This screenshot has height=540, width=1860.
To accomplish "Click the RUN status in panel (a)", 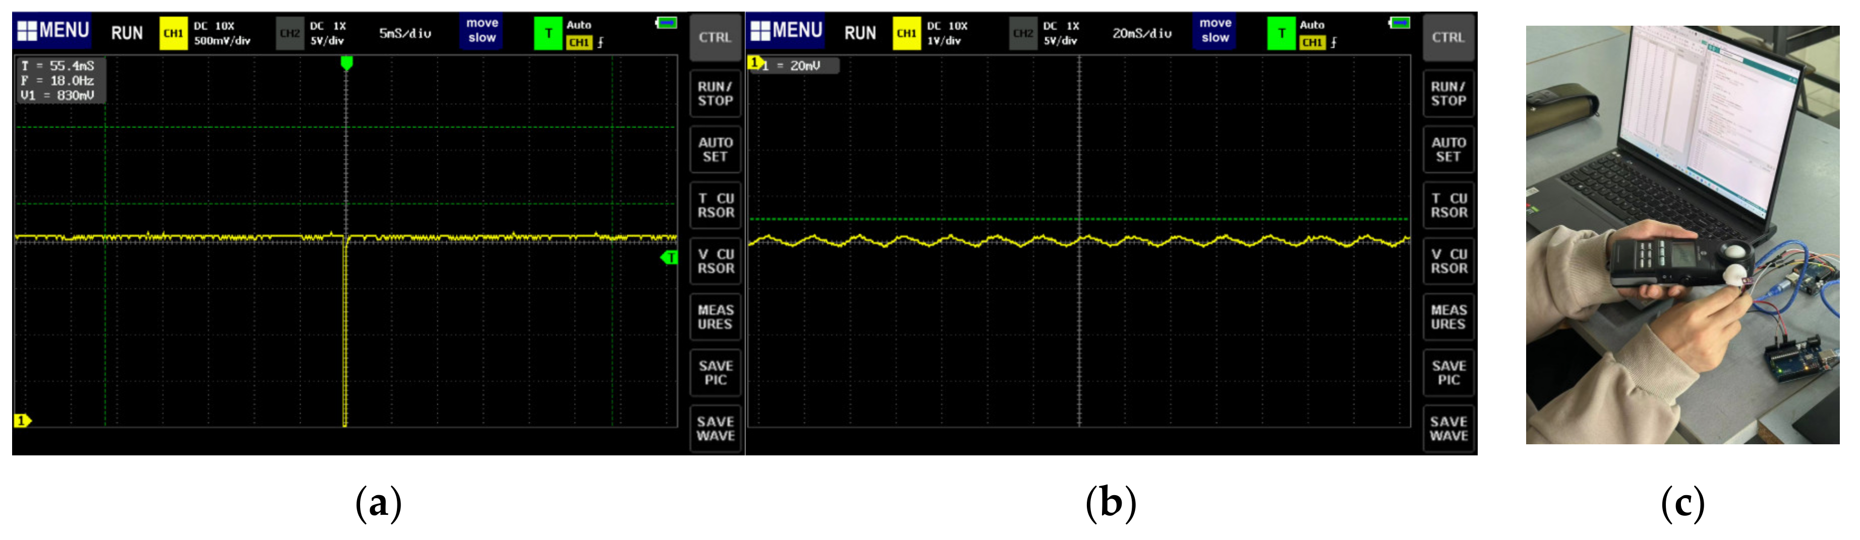I will coord(127,33).
